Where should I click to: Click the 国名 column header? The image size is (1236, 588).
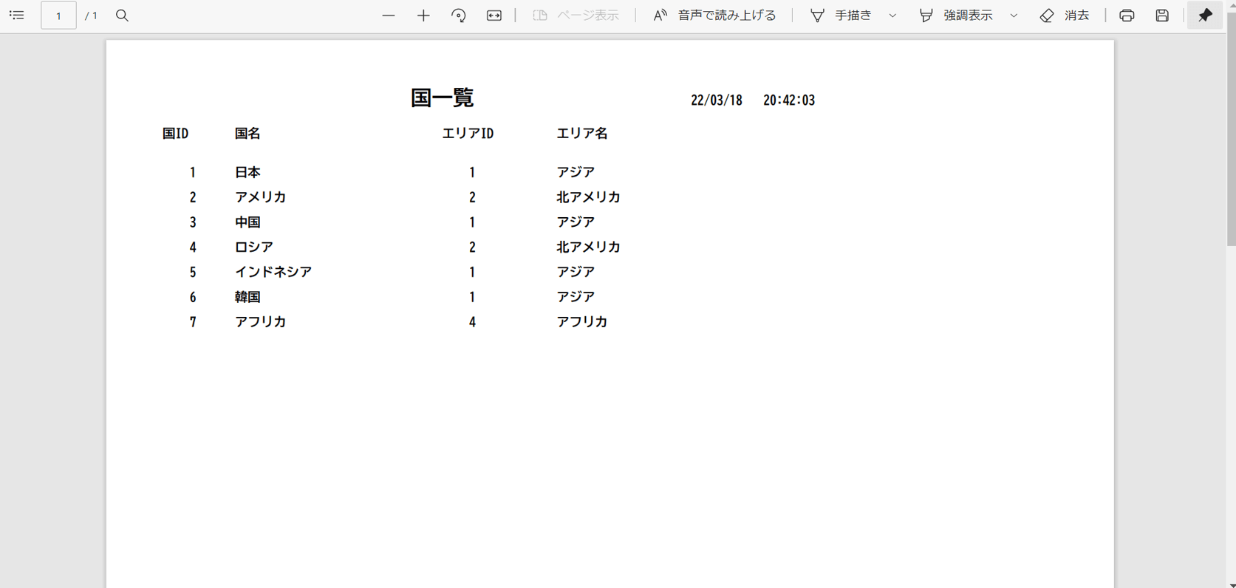(247, 134)
